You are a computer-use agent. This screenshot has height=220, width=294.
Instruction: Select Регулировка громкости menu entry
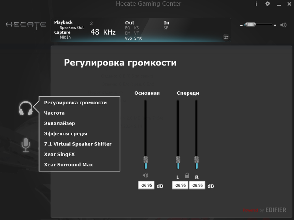(75, 103)
